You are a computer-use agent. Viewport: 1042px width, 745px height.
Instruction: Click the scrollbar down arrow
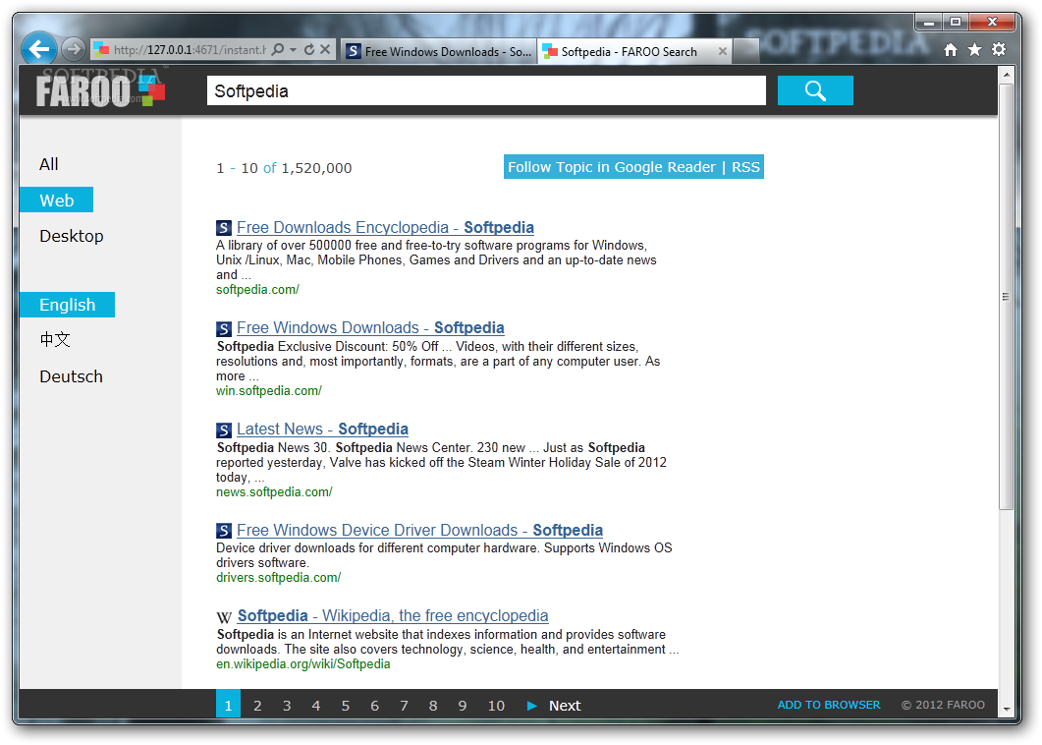(x=1006, y=709)
